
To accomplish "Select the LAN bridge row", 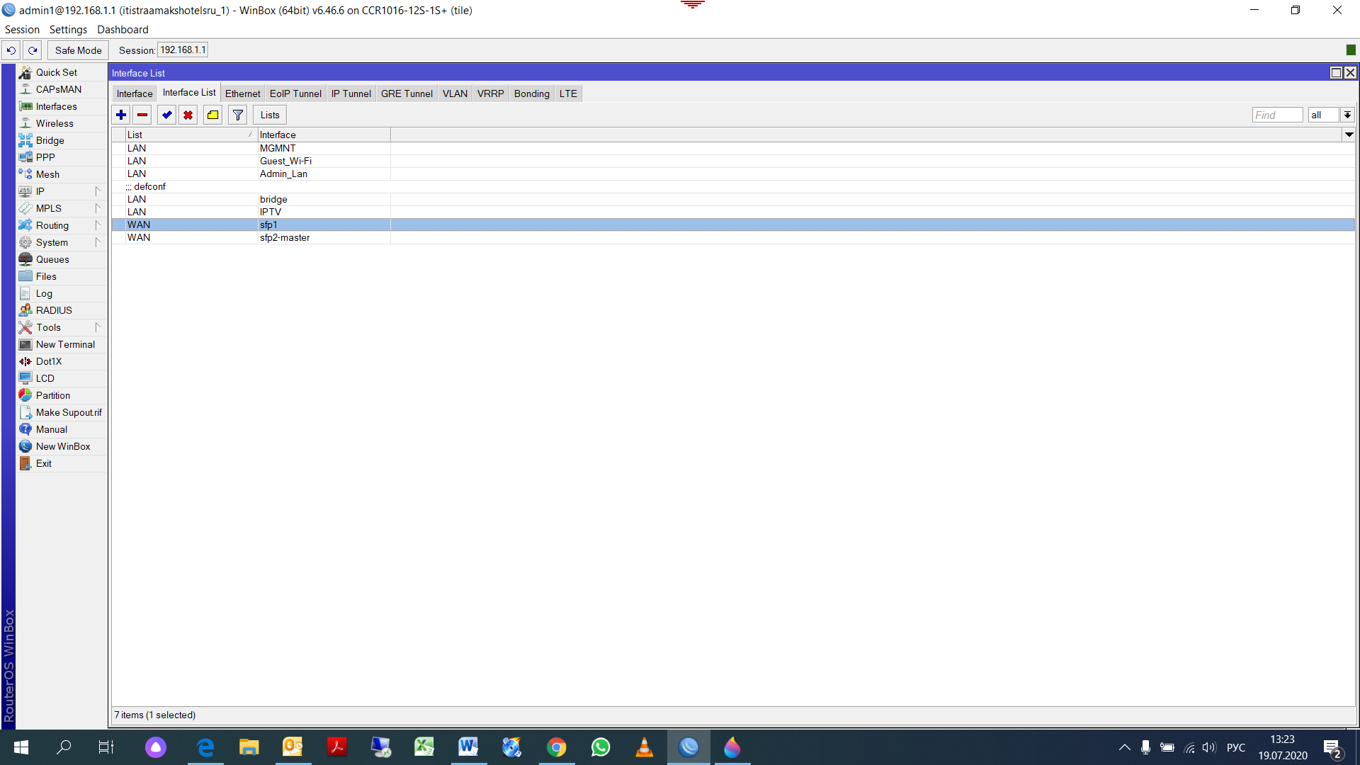I will click(733, 199).
